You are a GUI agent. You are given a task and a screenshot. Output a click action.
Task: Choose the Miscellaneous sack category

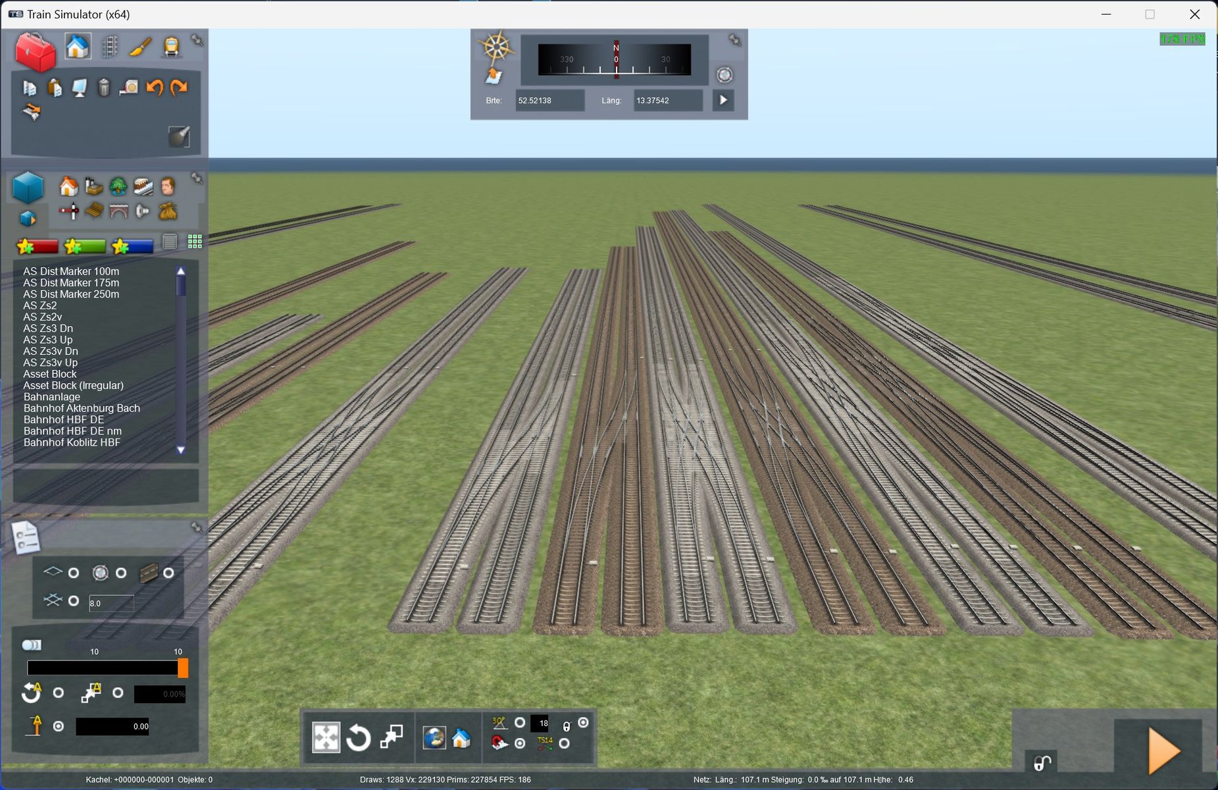tap(168, 211)
